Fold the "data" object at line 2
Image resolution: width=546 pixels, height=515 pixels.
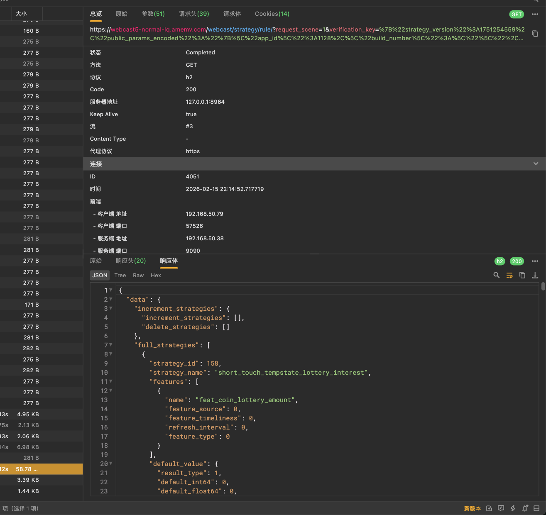point(111,299)
